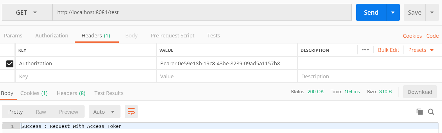Select the Preview view mode

click(x=69, y=112)
